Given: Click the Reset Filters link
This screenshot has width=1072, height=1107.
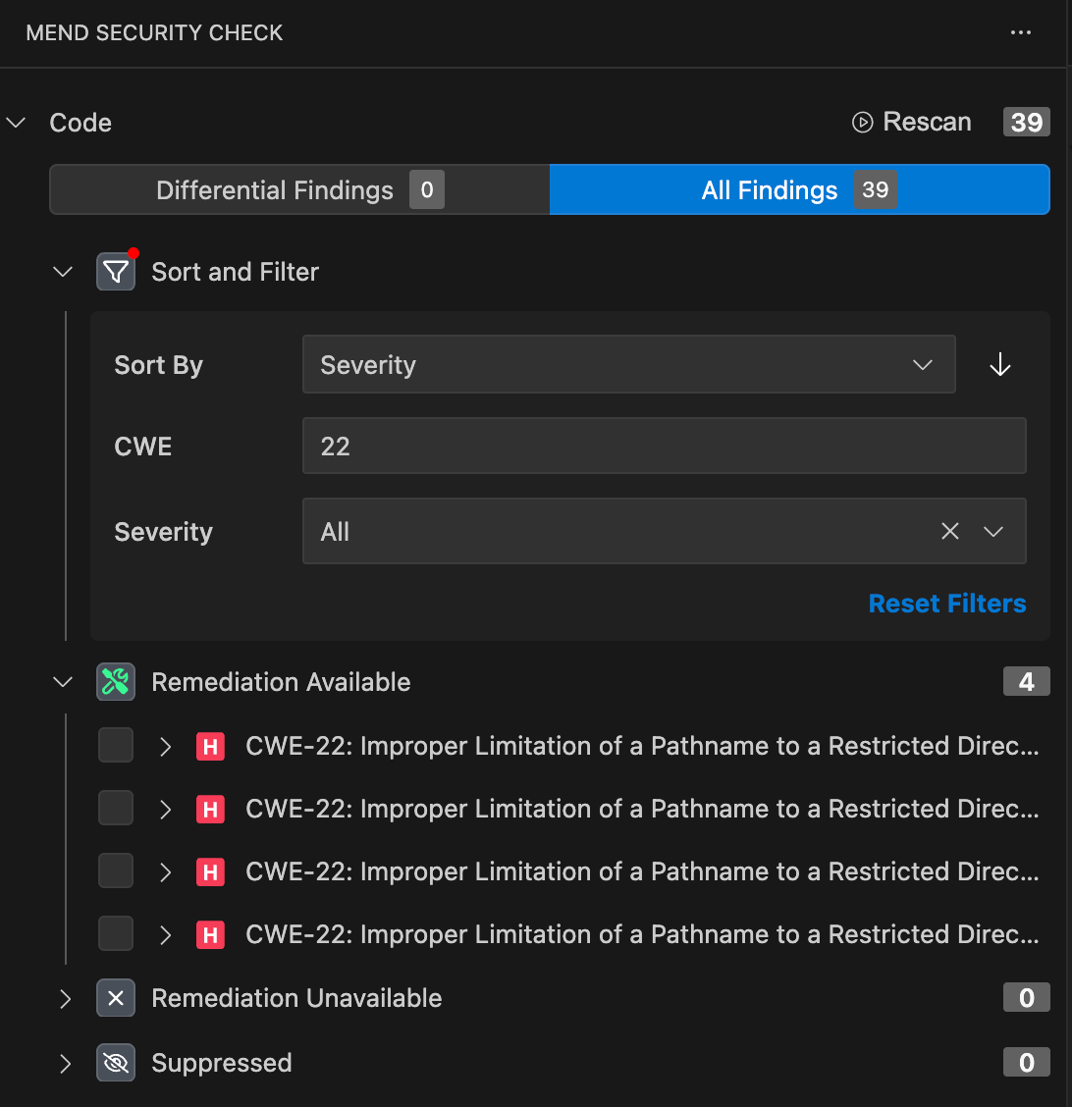Looking at the screenshot, I should [x=946, y=604].
